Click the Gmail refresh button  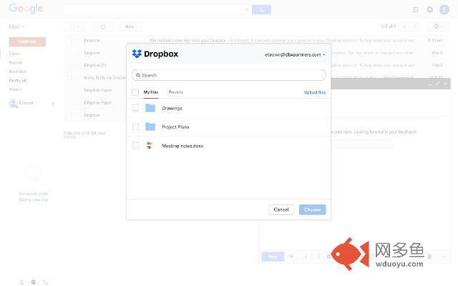[103, 26]
